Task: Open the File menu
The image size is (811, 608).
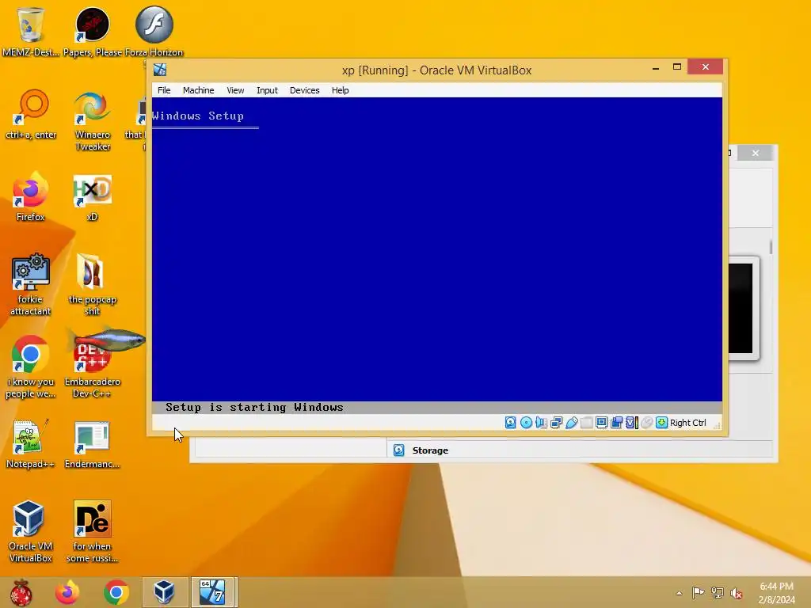Action: point(164,90)
